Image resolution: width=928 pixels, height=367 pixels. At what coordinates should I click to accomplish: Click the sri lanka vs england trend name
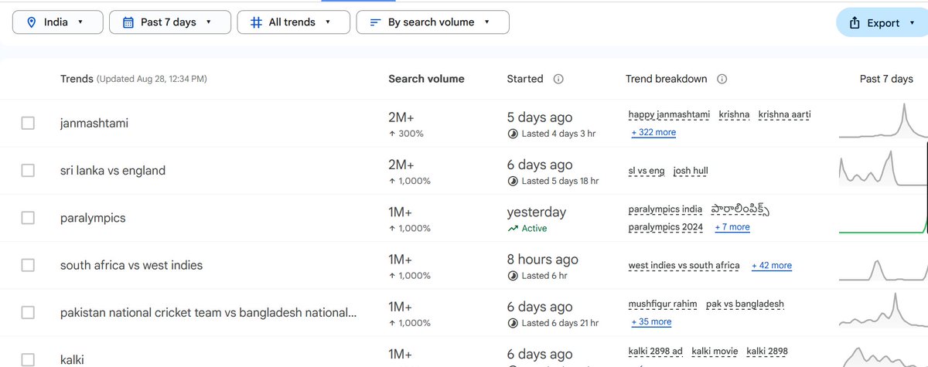pyautogui.click(x=113, y=170)
